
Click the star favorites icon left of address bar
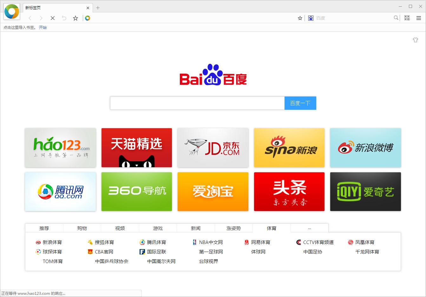(x=75, y=18)
